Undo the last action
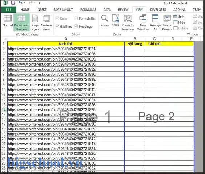 [20, 3]
